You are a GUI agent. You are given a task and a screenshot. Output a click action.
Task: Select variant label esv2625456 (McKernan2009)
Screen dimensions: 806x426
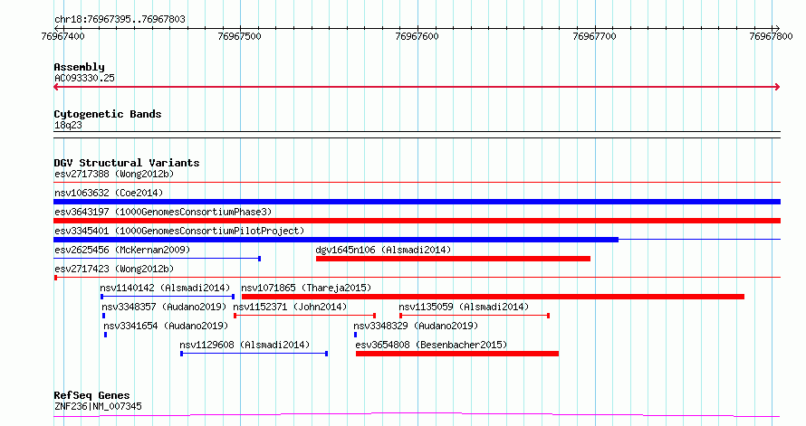122,250
